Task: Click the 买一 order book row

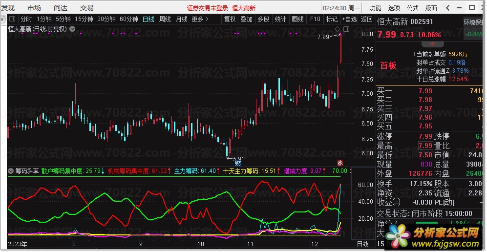Action: click(x=429, y=91)
